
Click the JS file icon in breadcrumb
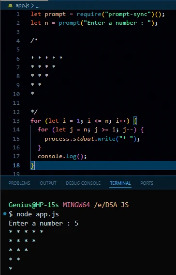(10, 6)
